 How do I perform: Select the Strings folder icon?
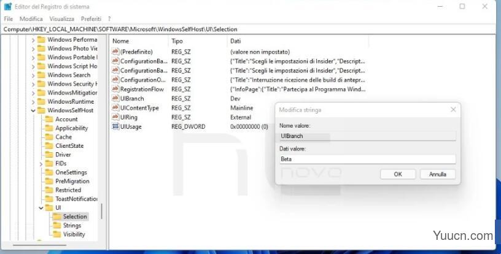[57, 225]
